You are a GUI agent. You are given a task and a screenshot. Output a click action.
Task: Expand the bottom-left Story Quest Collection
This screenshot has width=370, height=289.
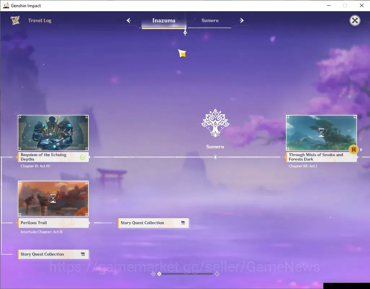pos(53,254)
